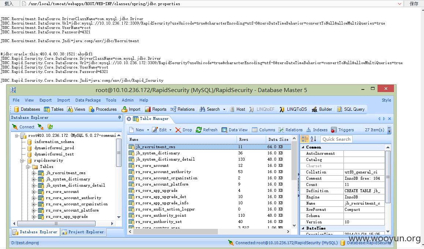Click the Drop table red X icon

coord(178,130)
